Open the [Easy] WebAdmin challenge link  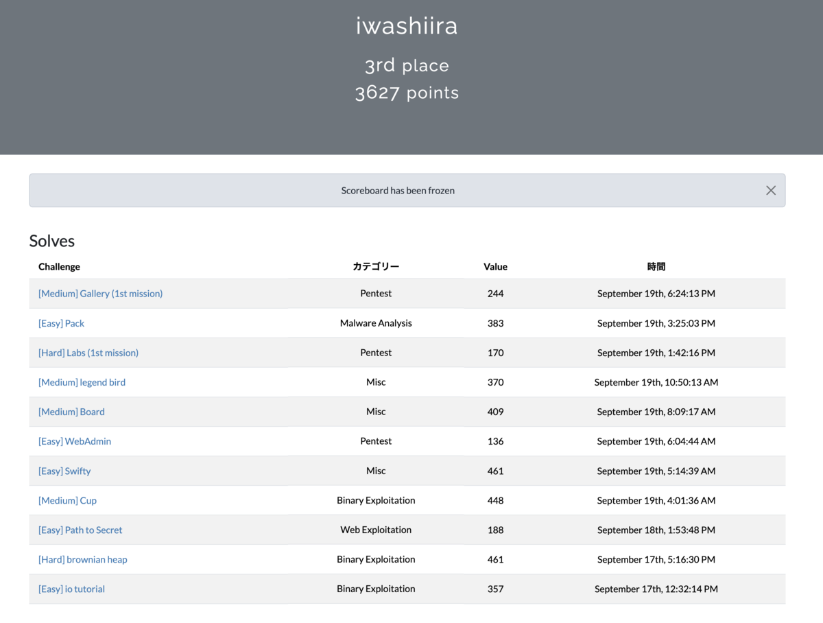75,441
